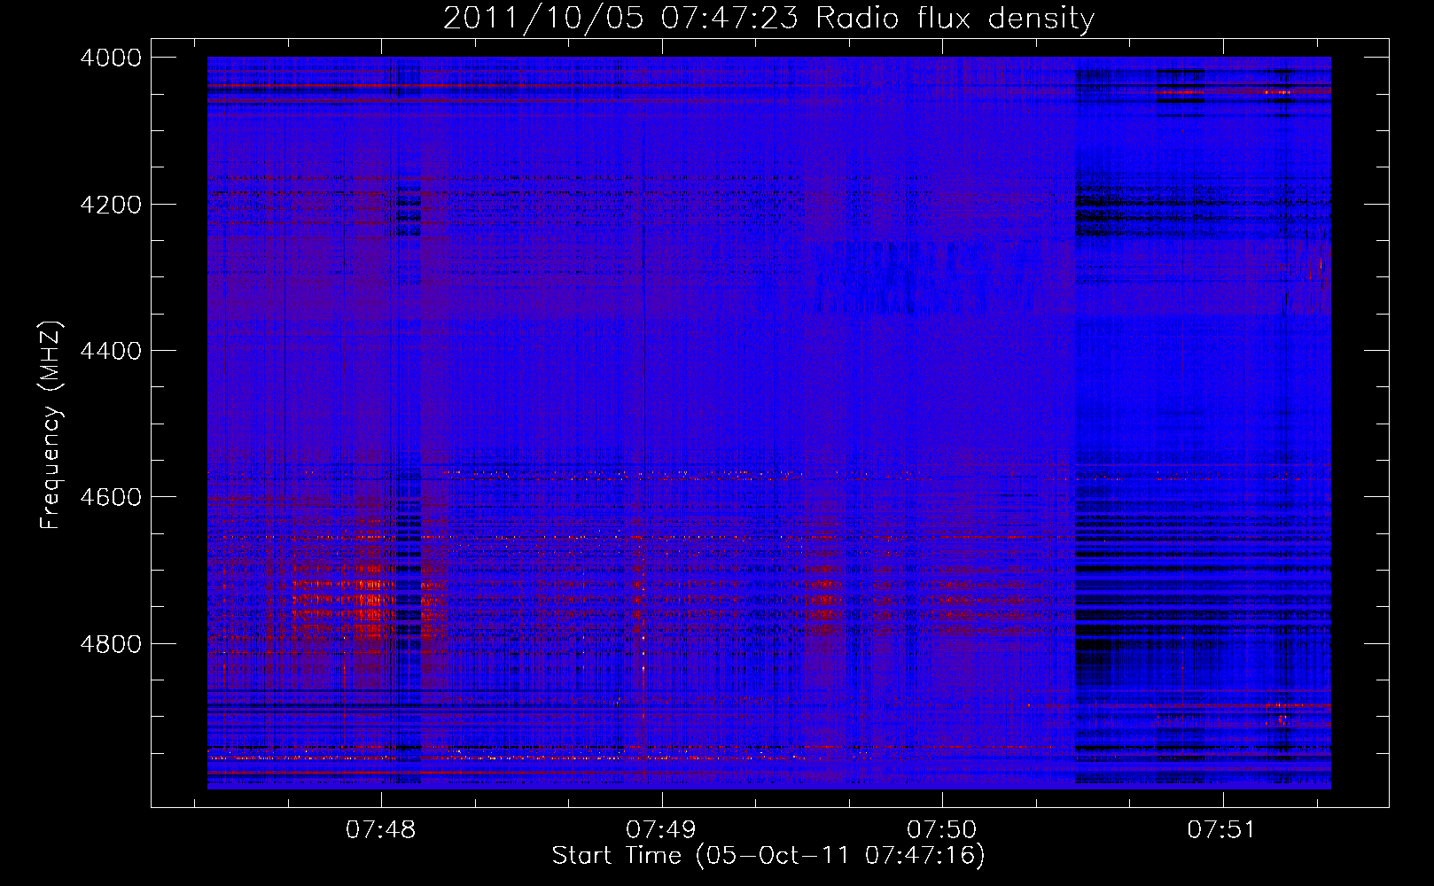Click the 4800 frequency axis label
This screenshot has width=1434, height=886.
point(111,644)
